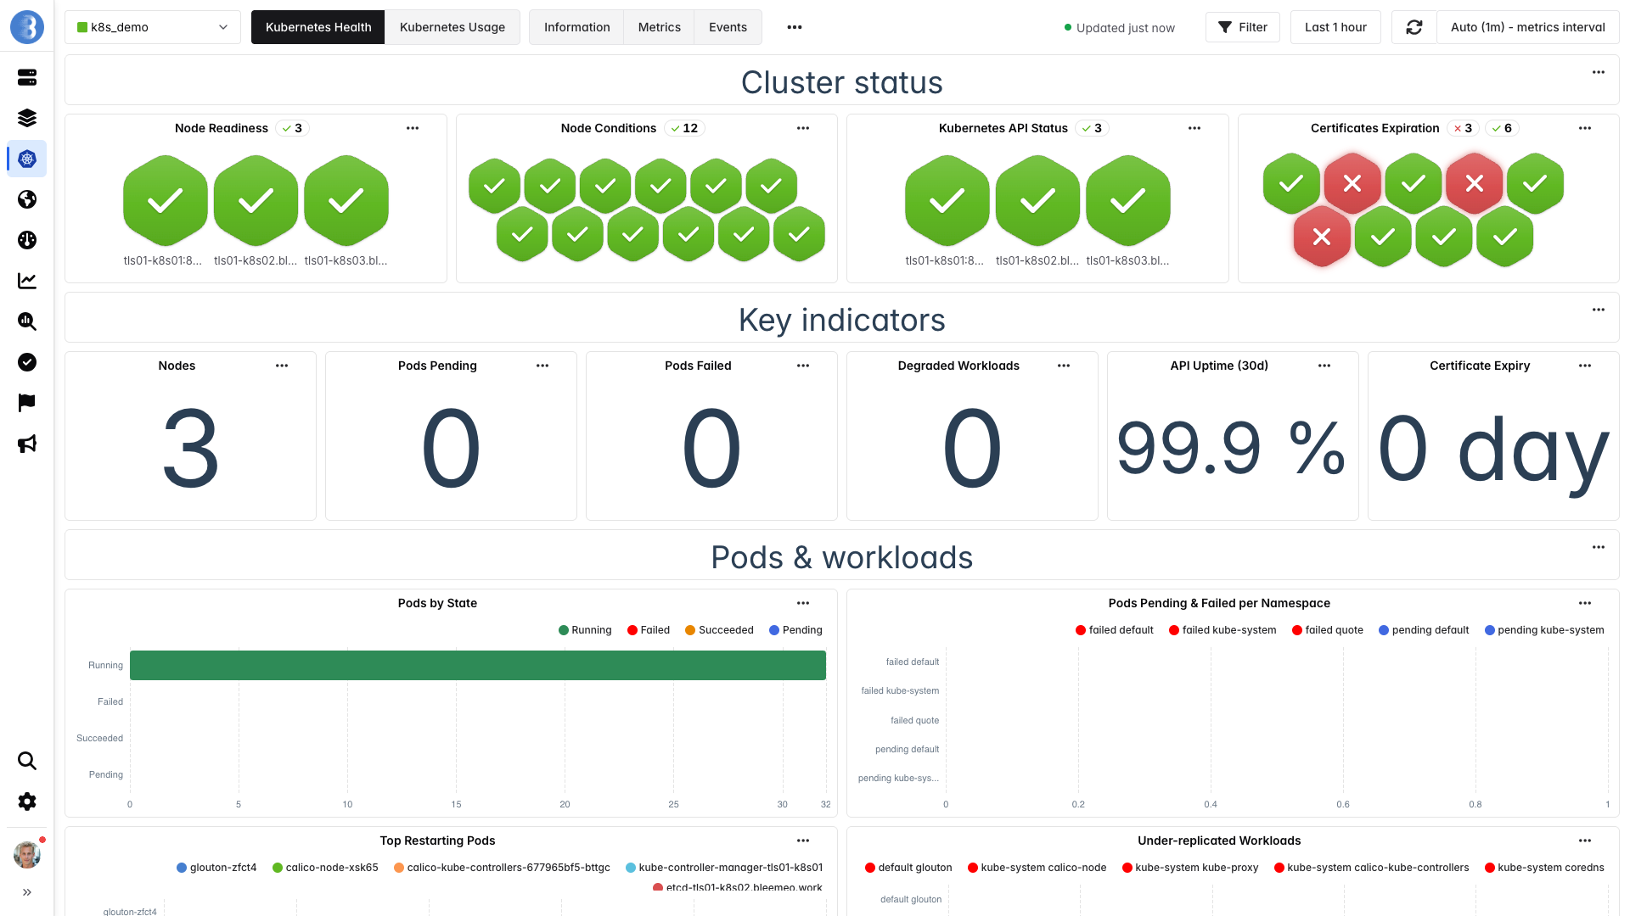Click the Updated just now status
1630x916 pixels.
(1119, 28)
